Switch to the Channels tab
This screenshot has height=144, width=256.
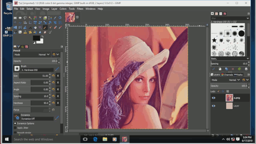(x=227, y=75)
